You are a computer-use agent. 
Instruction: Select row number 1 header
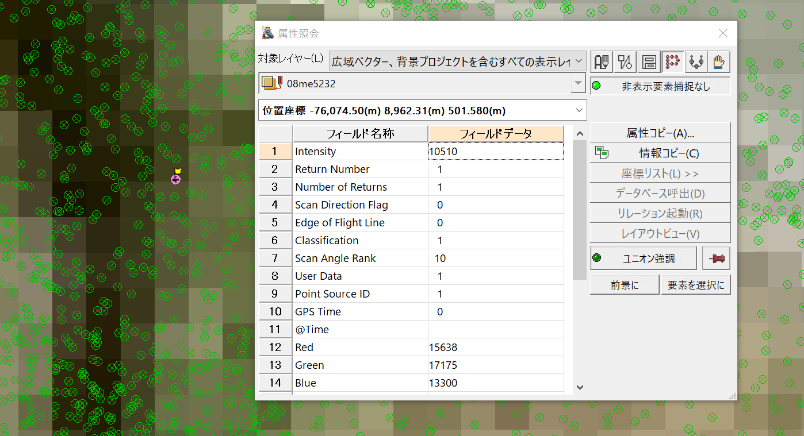(275, 152)
